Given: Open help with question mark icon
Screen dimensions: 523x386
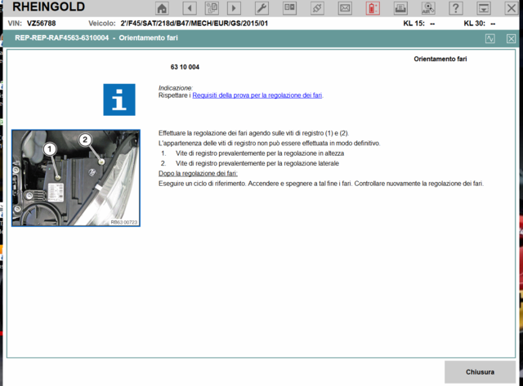Looking at the screenshot, I should (456, 8).
